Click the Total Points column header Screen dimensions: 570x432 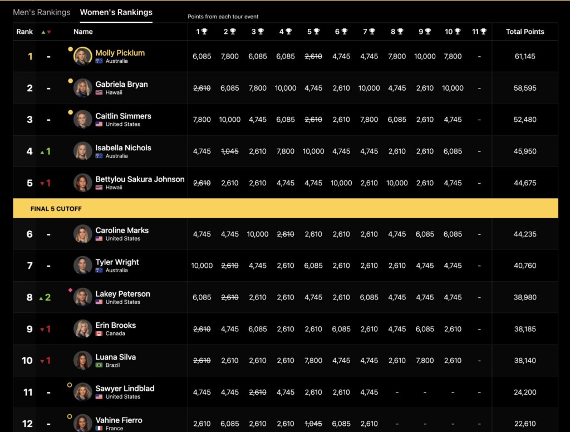525,32
